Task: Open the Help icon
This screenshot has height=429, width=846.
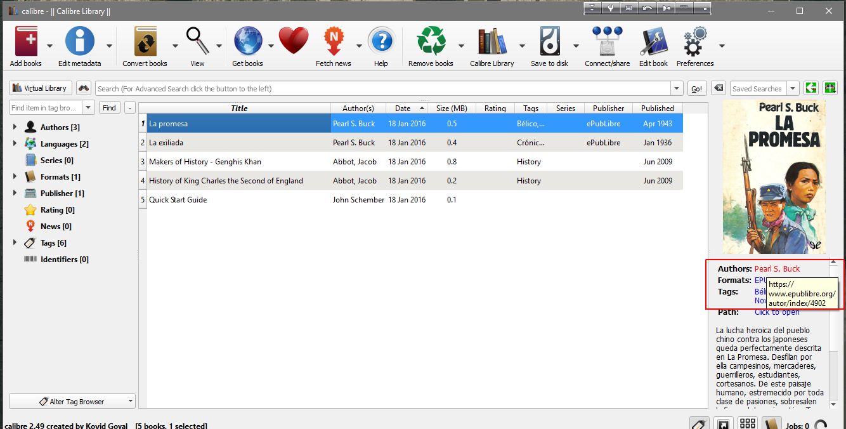Action: click(381, 42)
